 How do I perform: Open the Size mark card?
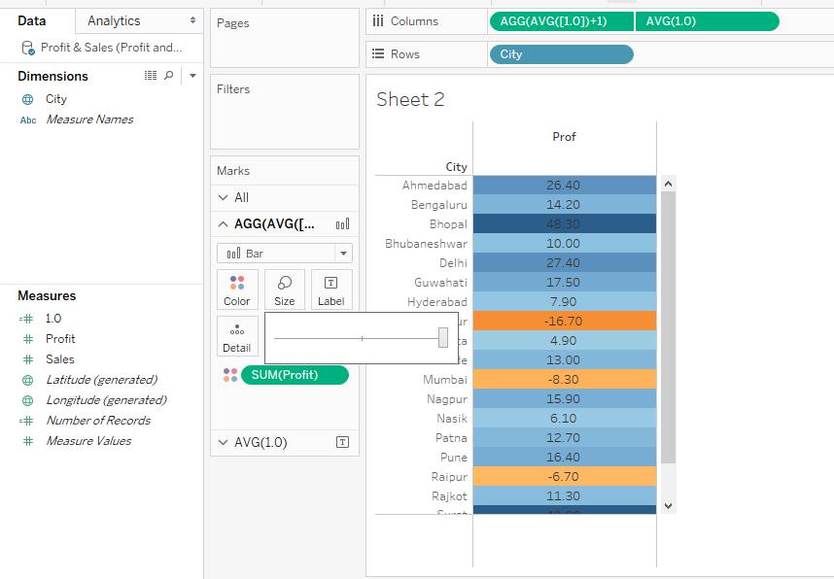284,289
